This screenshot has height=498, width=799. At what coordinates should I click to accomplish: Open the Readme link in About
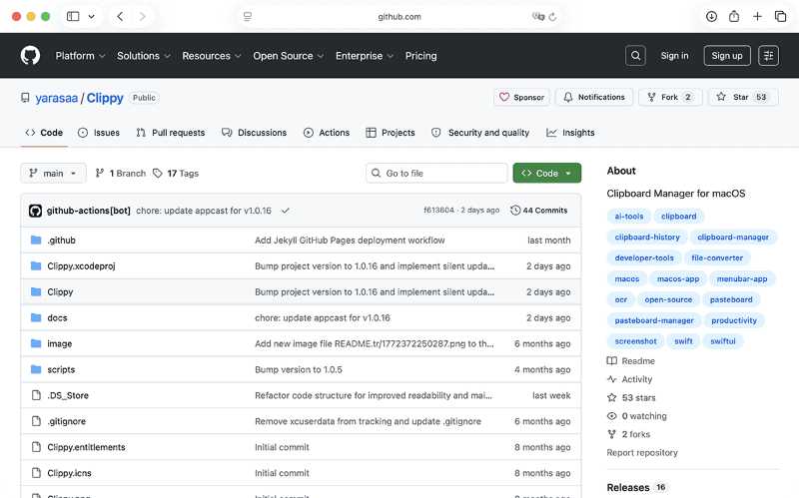631,361
